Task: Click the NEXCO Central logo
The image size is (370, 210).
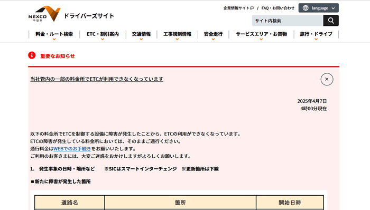Action: pos(44,14)
